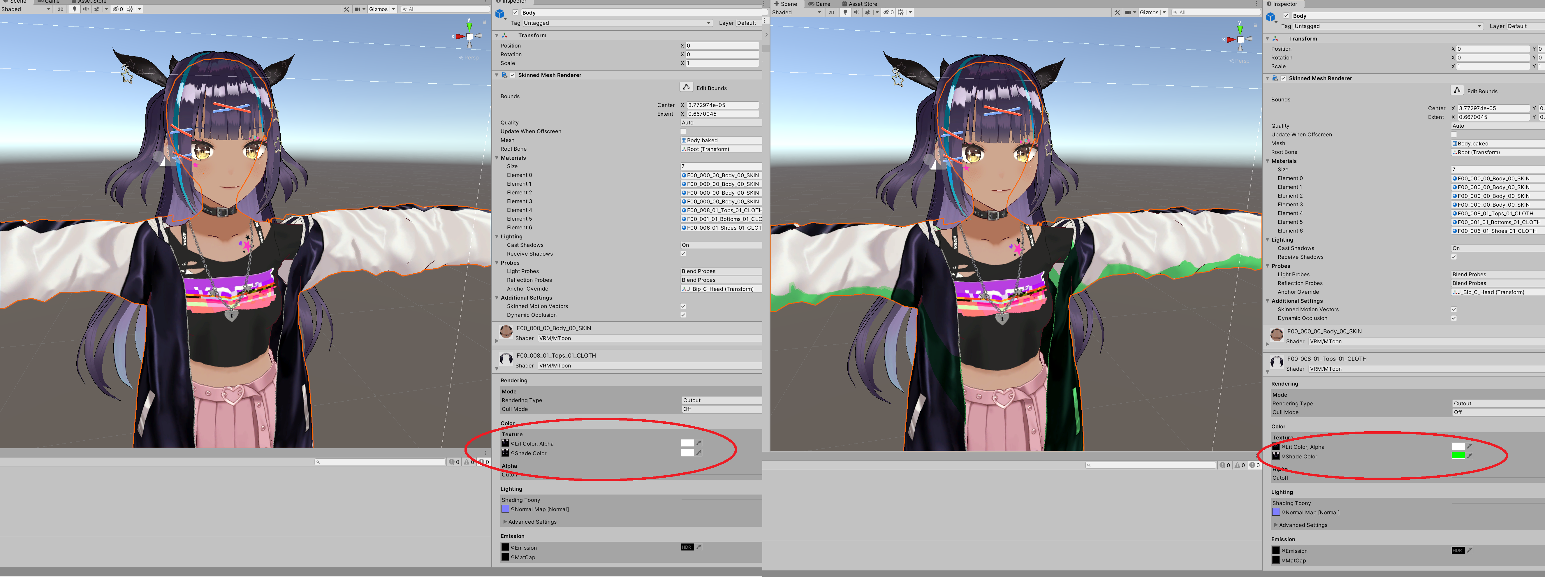Collapse the Materials foldout in left inspector
This screenshot has width=1545, height=577.
click(497, 158)
